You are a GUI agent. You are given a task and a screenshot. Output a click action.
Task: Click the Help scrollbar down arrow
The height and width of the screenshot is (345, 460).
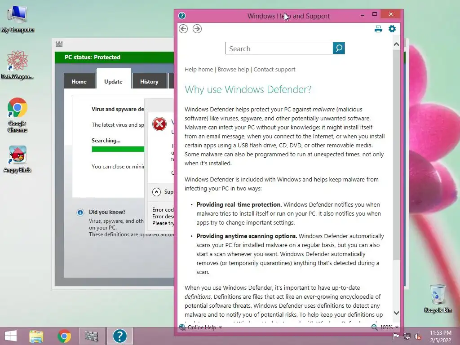click(396, 313)
